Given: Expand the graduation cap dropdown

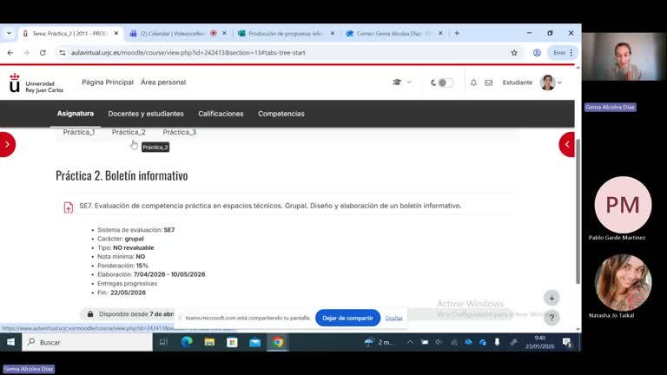Looking at the screenshot, I should pyautogui.click(x=400, y=82).
